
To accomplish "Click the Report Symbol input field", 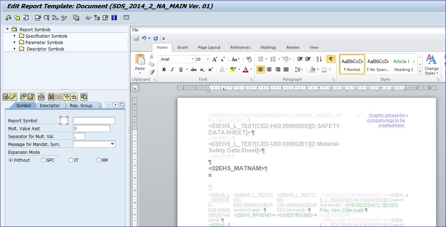I will click(x=94, y=120).
